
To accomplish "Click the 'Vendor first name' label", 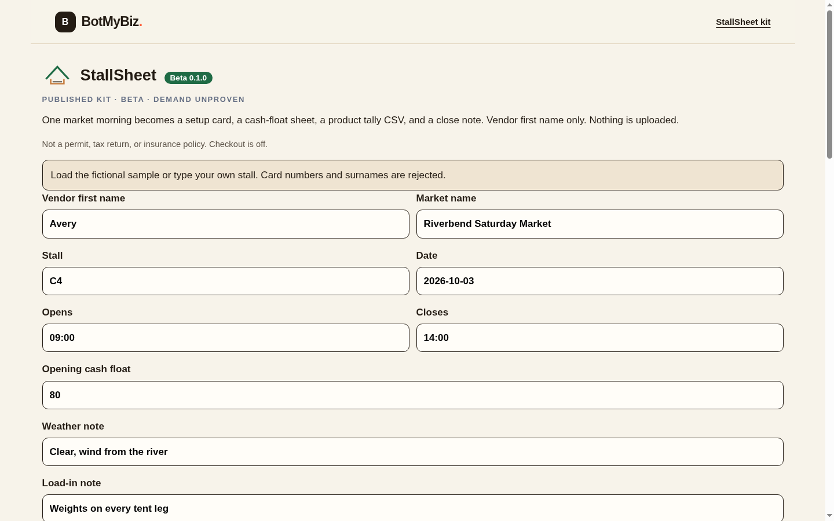I will point(83,198).
